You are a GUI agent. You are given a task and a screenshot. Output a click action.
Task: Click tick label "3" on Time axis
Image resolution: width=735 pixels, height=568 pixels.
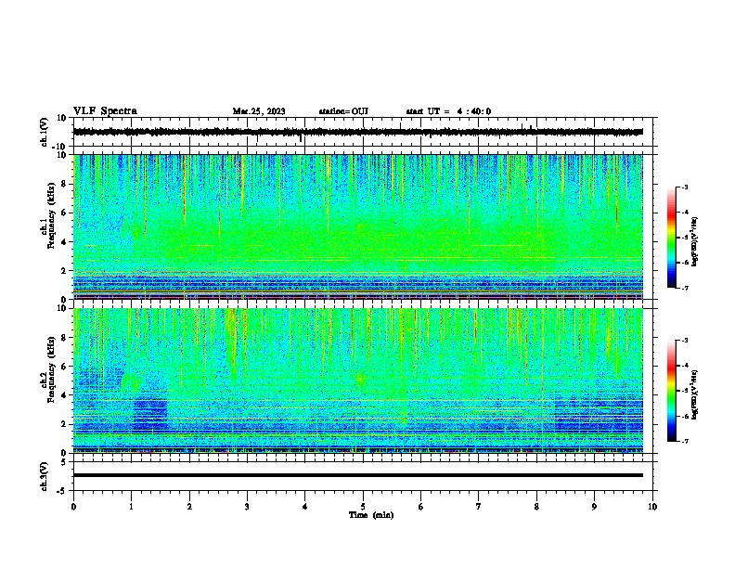pos(247,507)
